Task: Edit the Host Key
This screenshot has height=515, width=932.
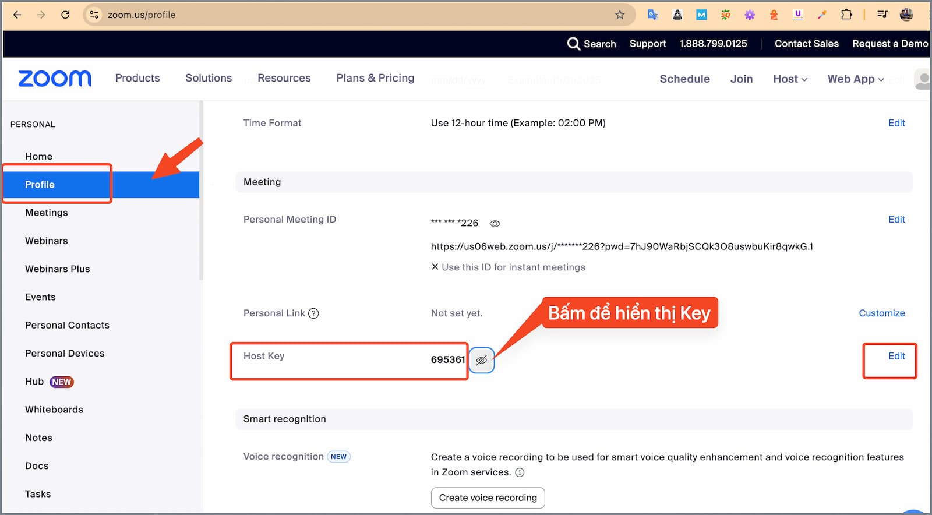Action: point(896,356)
